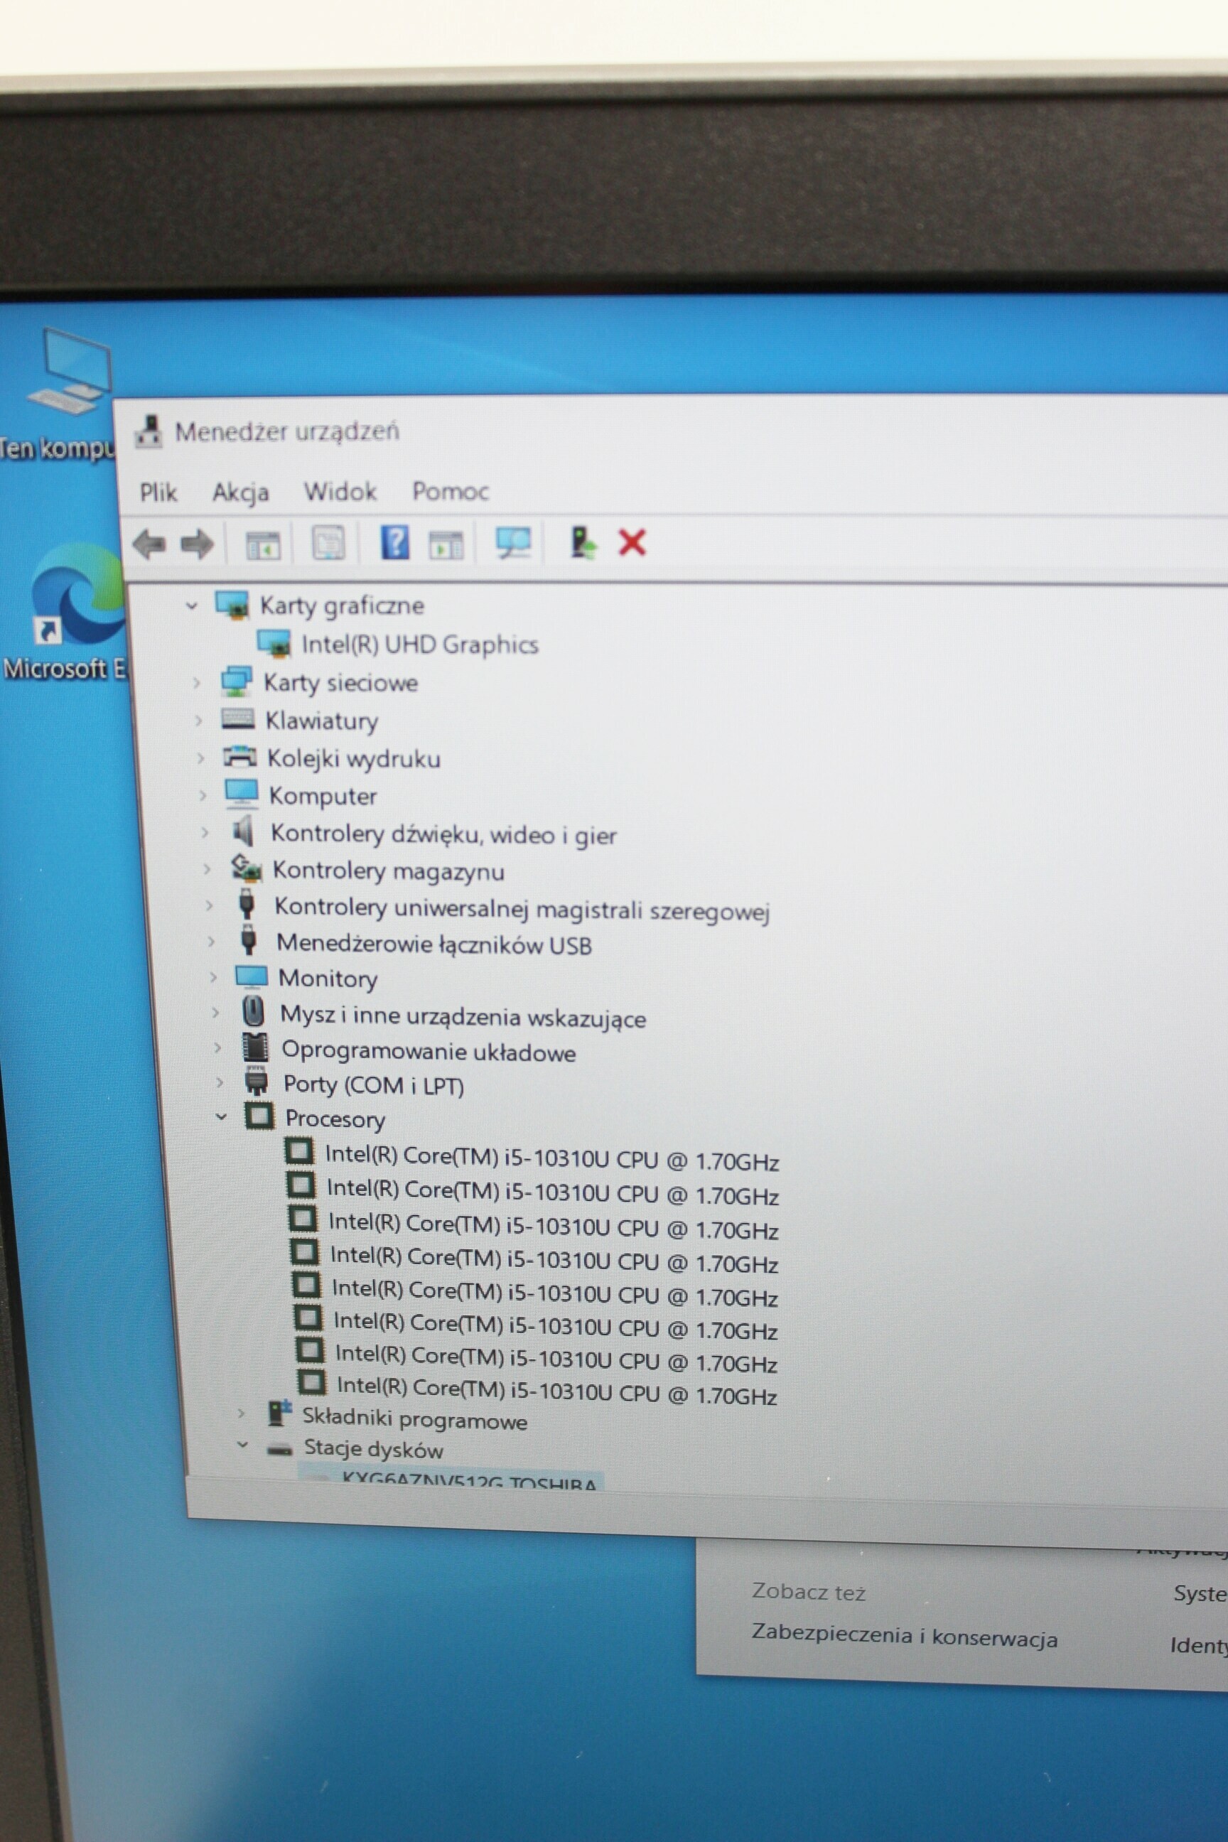Click the Porty (COM i LPT) port icon
Image resolution: width=1228 pixels, height=1842 pixels.
[256, 1081]
